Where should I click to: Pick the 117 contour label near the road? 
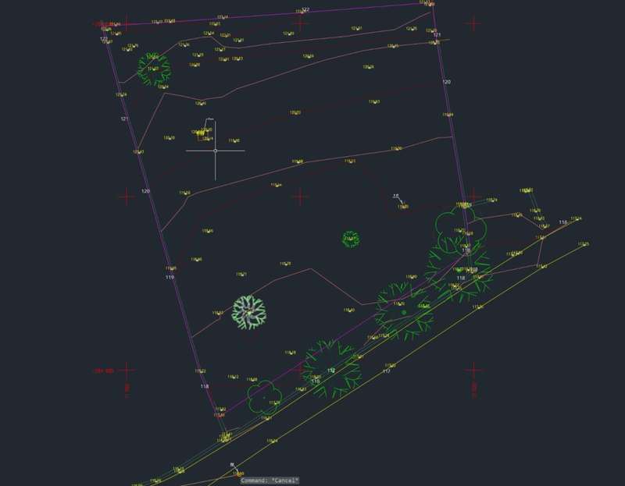click(386, 371)
